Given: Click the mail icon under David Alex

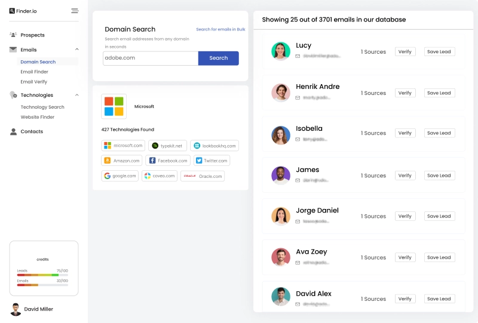Looking at the screenshot, I should tap(298, 304).
